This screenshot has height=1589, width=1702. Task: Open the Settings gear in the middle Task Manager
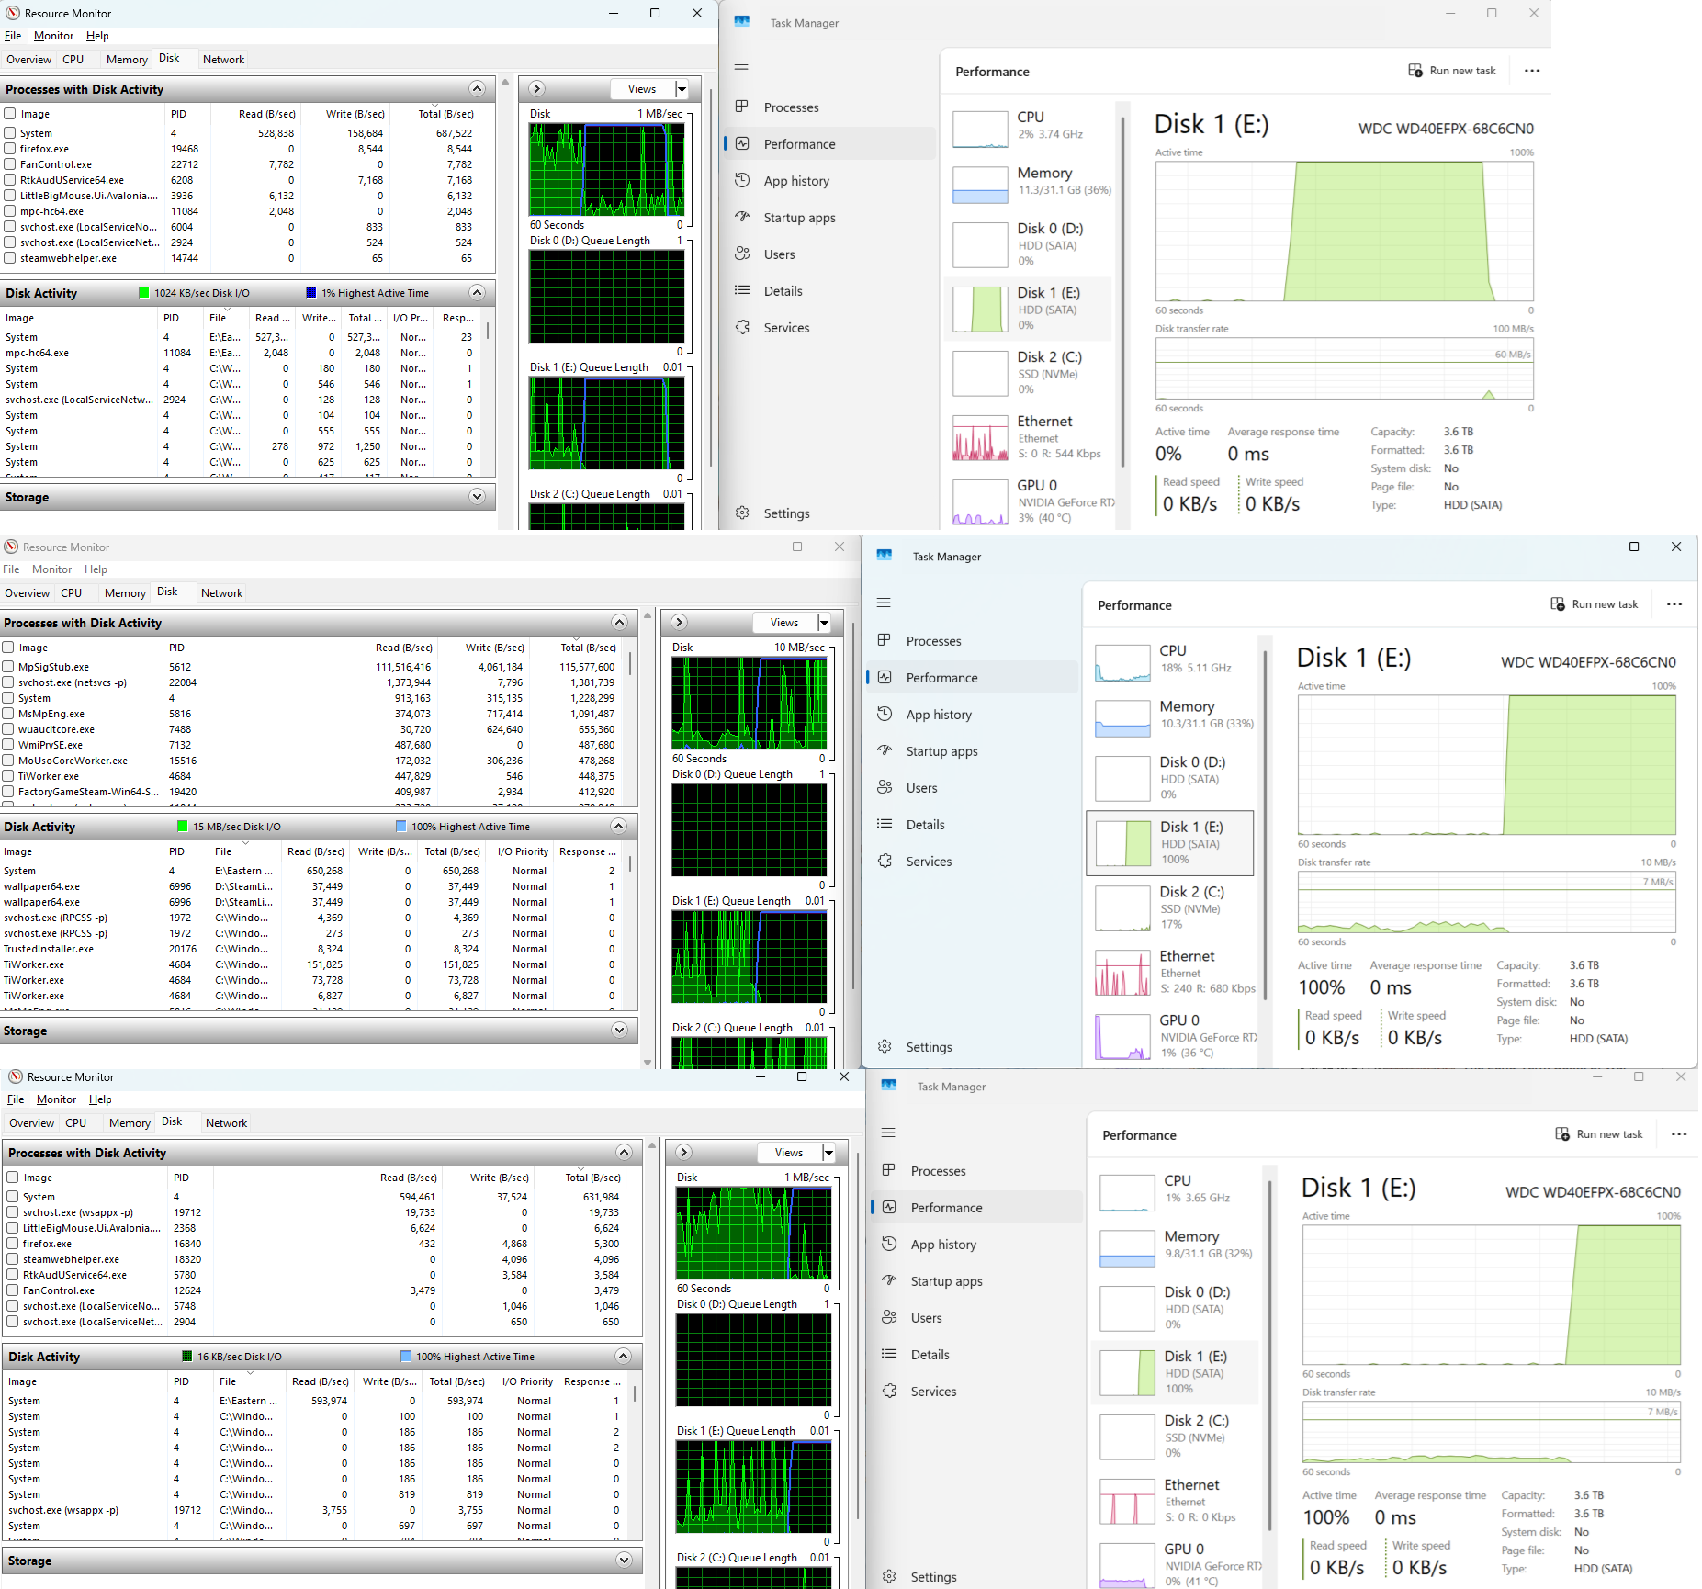885,1046
